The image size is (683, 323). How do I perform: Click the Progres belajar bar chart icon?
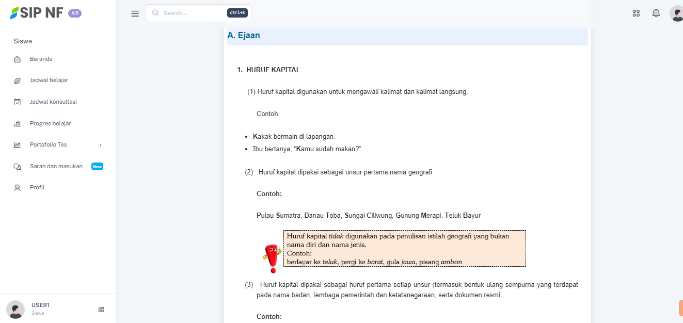point(18,124)
